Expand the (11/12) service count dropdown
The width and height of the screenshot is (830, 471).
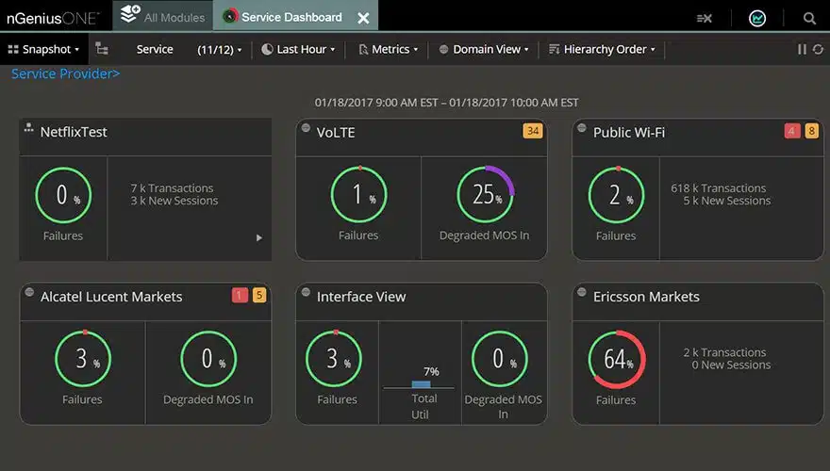coord(219,50)
